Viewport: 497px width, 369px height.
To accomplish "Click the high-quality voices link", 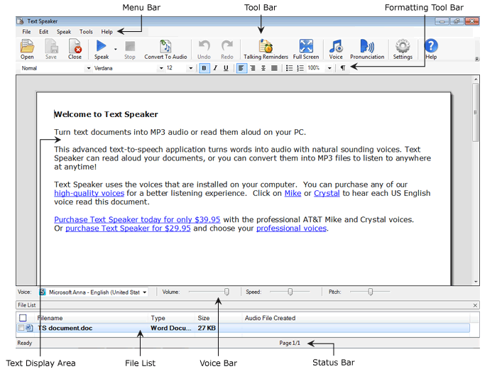I will tap(89, 193).
